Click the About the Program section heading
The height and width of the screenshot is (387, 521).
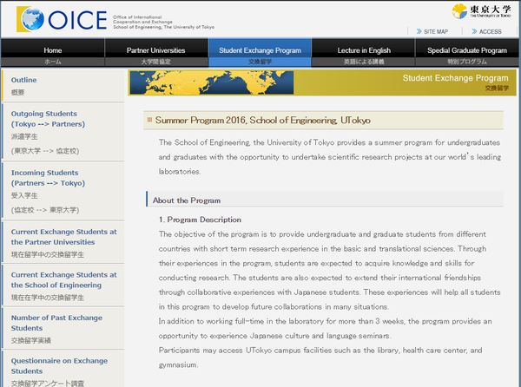point(187,200)
